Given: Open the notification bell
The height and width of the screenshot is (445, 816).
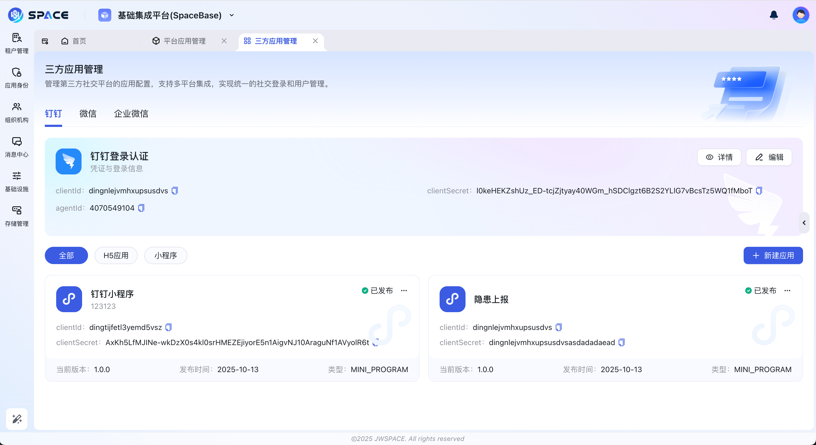Looking at the screenshot, I should [774, 15].
